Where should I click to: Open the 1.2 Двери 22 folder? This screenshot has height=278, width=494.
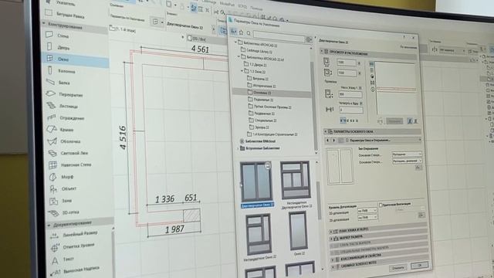pyautogui.click(x=255, y=64)
